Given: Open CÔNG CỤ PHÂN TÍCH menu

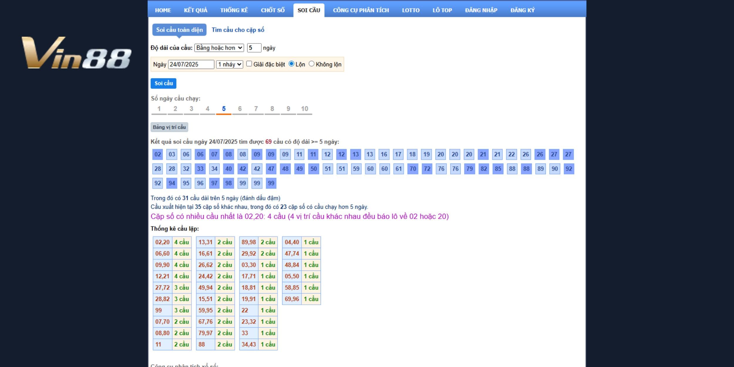Looking at the screenshot, I should coord(361,10).
